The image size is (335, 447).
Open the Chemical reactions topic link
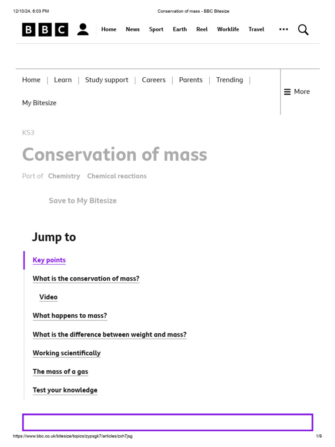click(x=117, y=176)
